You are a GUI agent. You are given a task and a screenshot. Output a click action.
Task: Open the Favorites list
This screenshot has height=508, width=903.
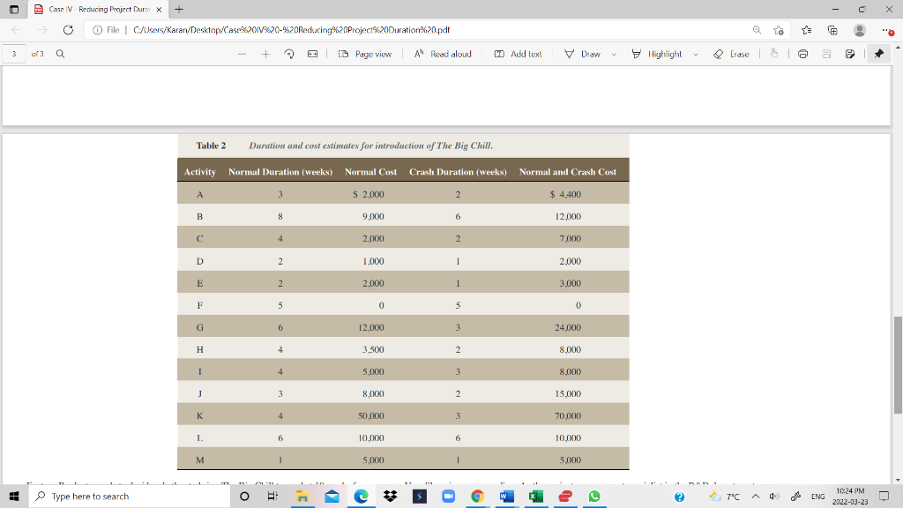(x=806, y=30)
